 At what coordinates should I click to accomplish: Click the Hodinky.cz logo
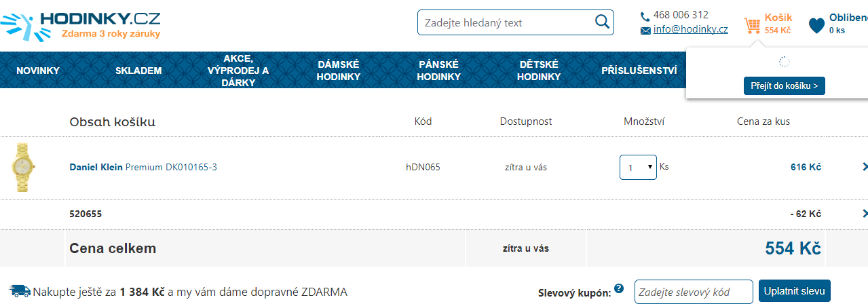pyautogui.click(x=81, y=22)
